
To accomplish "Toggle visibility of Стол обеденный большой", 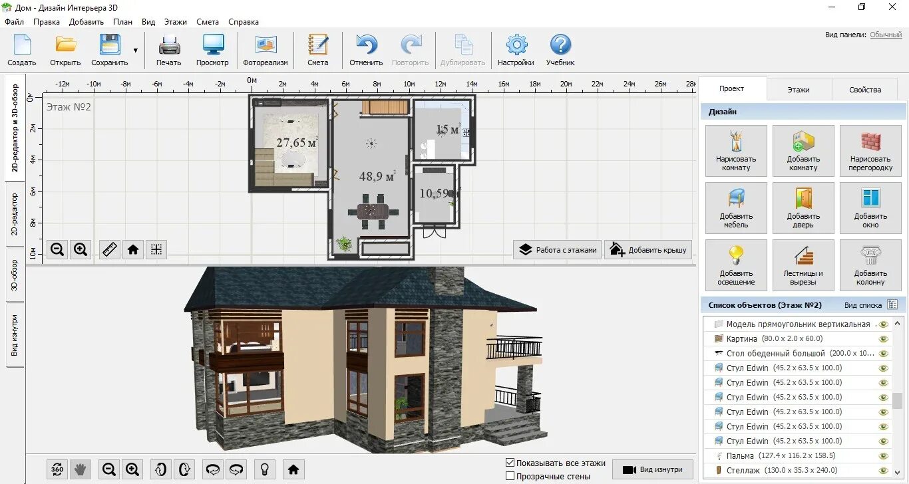I will pyautogui.click(x=884, y=354).
